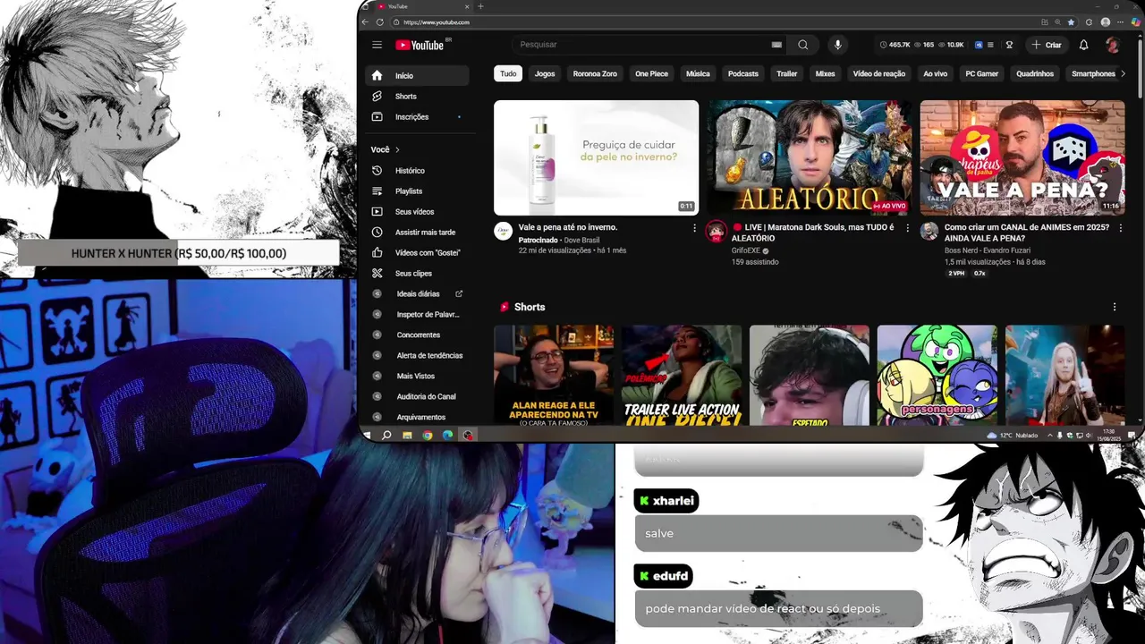Screen dimensions: 1145x644
Task: Go back with the browser back arrow
Action: (x=365, y=22)
